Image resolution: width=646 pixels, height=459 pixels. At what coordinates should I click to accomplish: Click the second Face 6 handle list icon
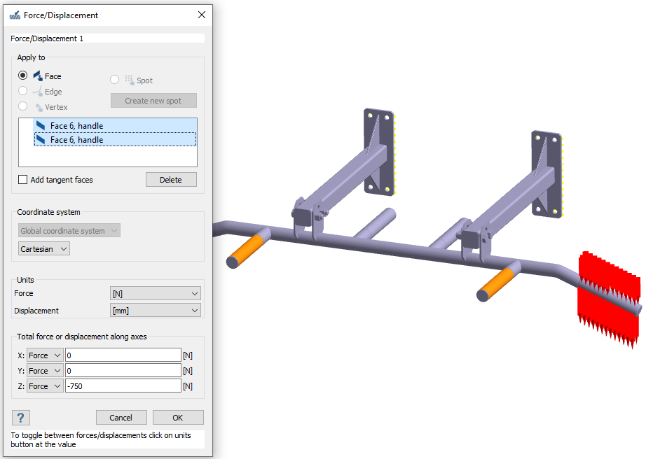coord(41,140)
